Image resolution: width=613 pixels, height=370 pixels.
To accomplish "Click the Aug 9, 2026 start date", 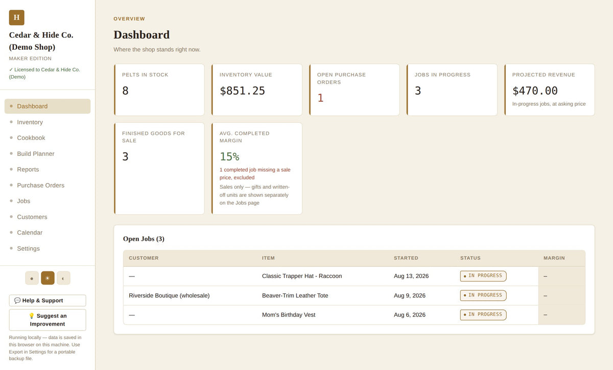I will (x=410, y=295).
